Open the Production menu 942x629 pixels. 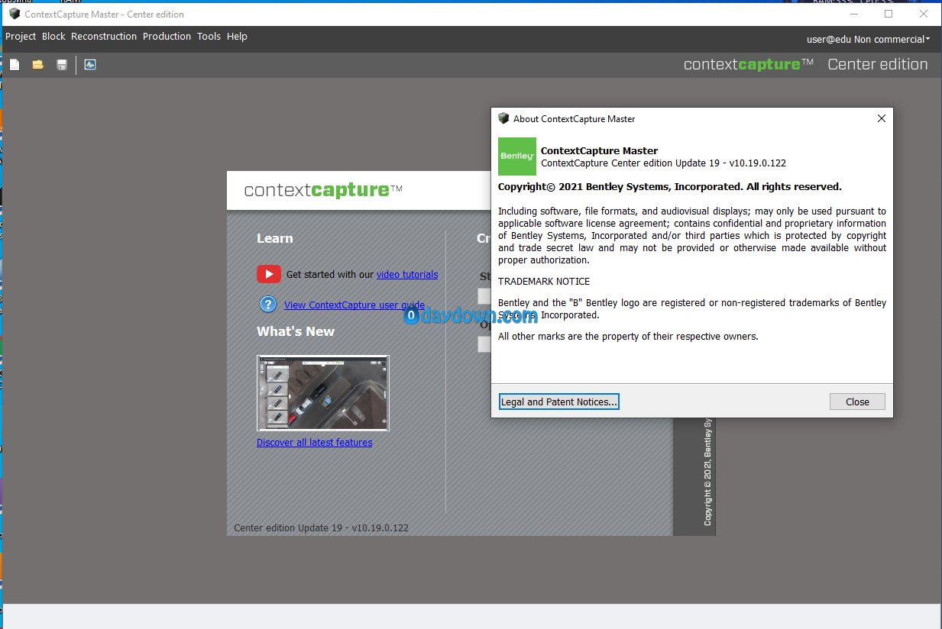167,37
